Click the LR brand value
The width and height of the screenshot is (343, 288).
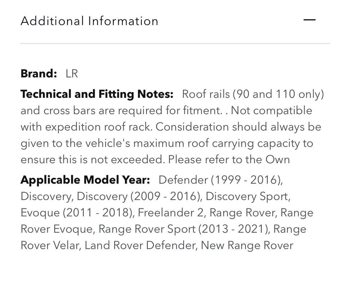tap(72, 74)
